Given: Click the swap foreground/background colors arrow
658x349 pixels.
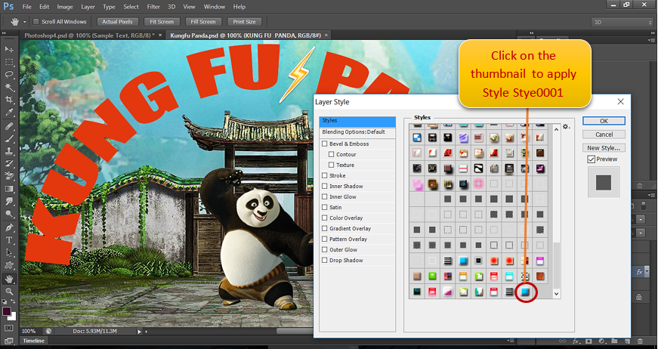Looking at the screenshot, I should [x=14, y=301].
